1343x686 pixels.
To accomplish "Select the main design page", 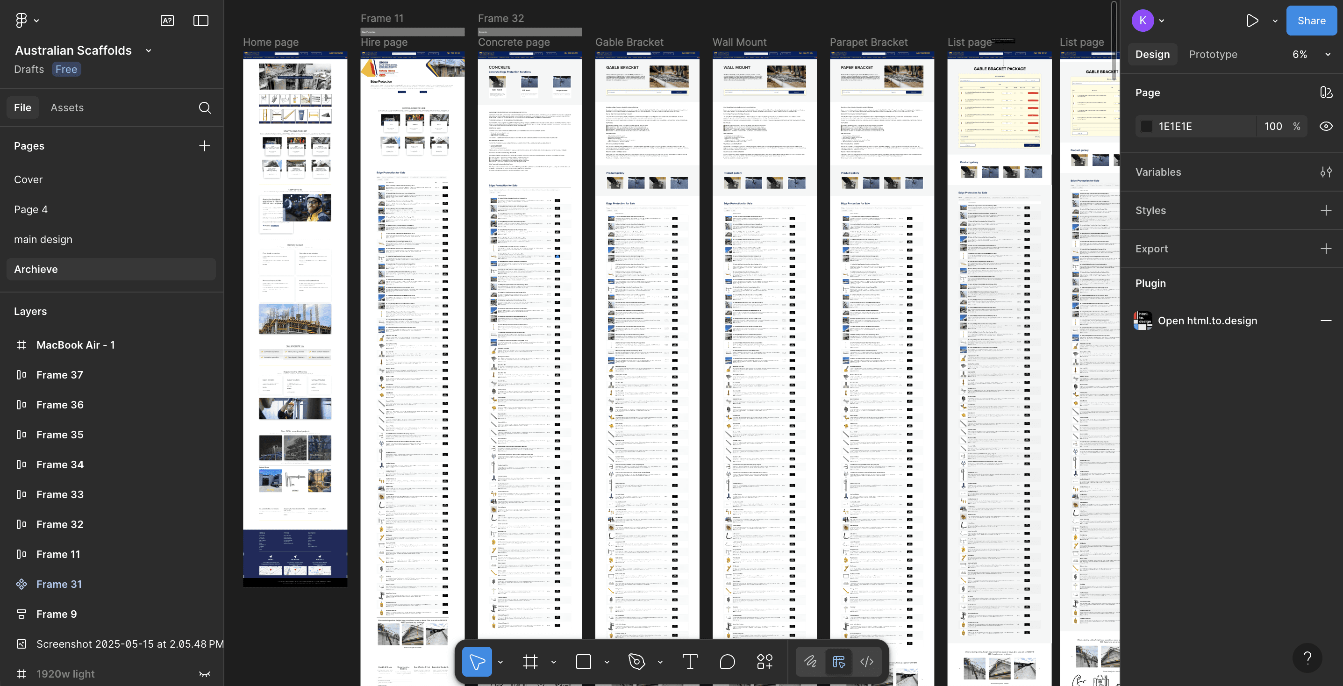I will [x=43, y=239].
